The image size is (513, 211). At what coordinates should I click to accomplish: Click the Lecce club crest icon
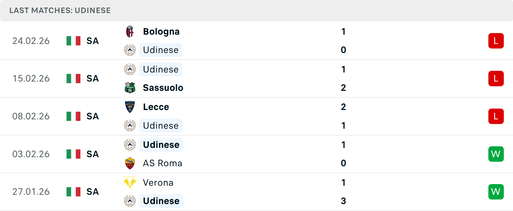130,107
